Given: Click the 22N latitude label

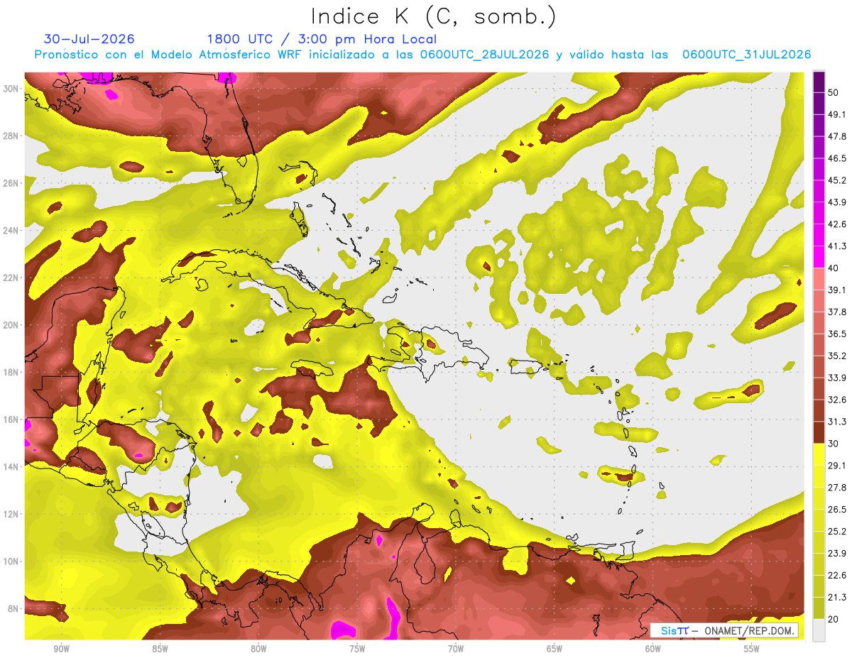Looking at the screenshot, I should click(11, 278).
